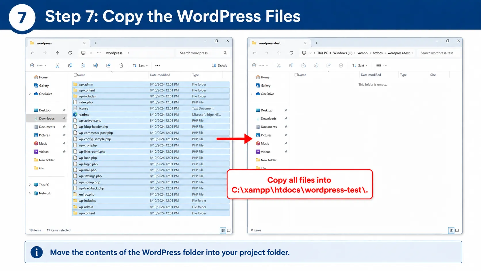Screen dimensions: 481x271
Task: Add new tab in wordpress-test window
Action: [x=316, y=43]
